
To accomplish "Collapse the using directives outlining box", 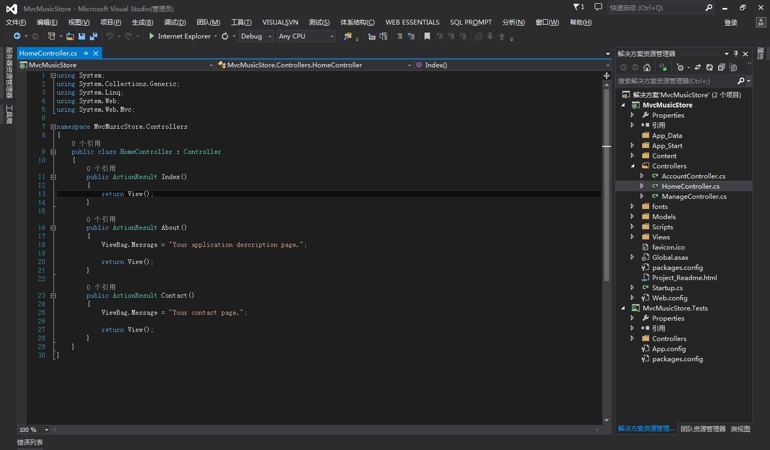I will coord(53,75).
